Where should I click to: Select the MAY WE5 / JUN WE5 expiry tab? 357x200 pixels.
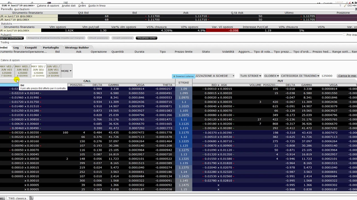22,71
